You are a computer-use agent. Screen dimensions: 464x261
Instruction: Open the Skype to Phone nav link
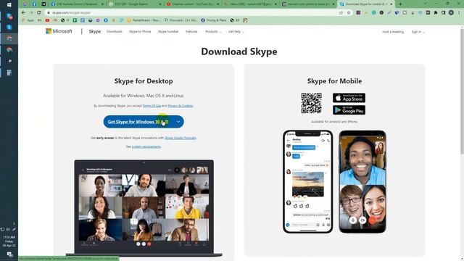[140, 32]
